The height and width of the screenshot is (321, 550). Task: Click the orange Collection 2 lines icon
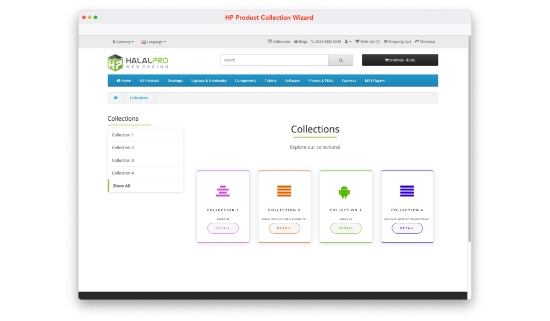284,191
